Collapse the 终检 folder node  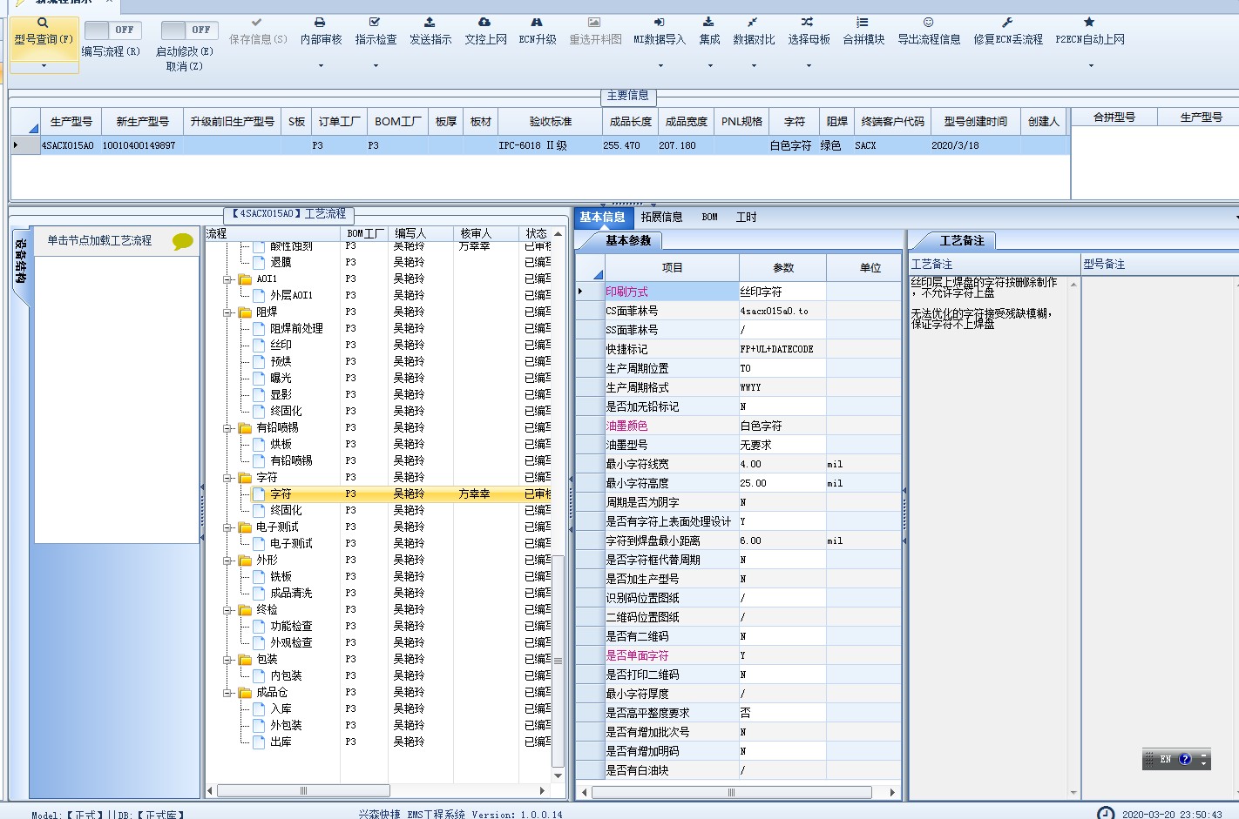click(x=227, y=610)
